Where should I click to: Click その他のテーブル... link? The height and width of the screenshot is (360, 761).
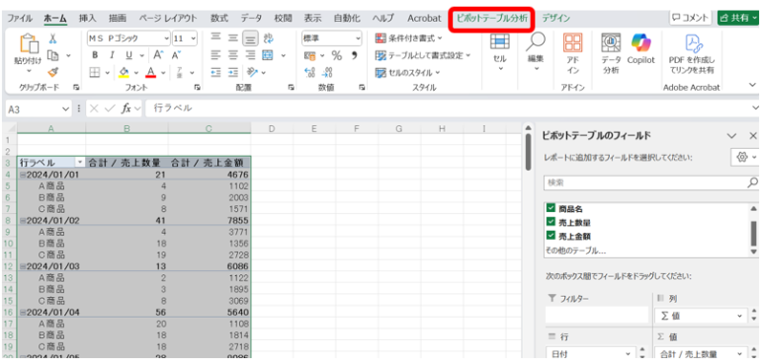575,250
